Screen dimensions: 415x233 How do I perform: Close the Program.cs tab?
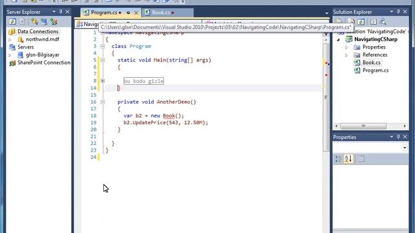(136, 12)
